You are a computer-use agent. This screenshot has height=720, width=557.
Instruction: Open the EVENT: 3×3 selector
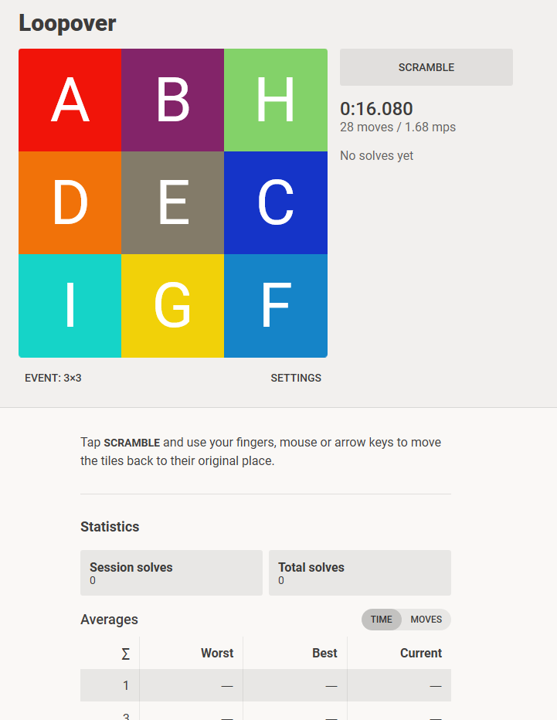pos(53,378)
